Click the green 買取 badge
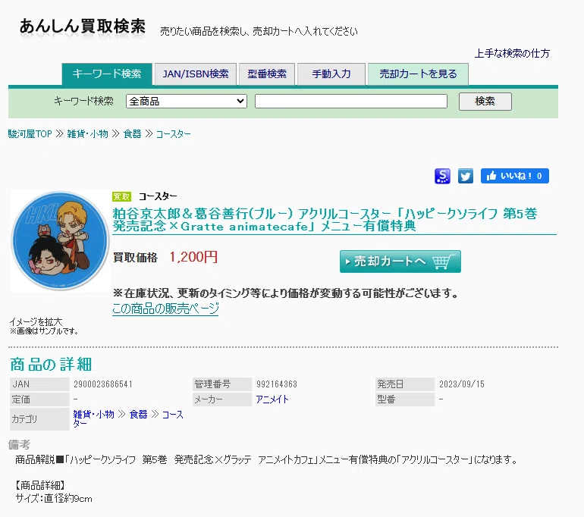Viewport: 584px width, 517px height. (x=122, y=196)
